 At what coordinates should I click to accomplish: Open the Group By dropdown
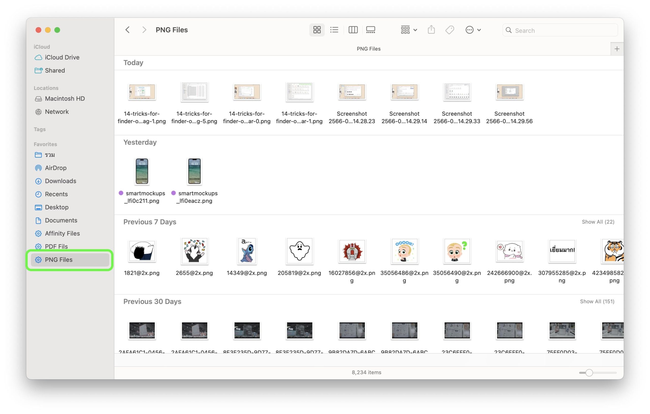(x=409, y=30)
